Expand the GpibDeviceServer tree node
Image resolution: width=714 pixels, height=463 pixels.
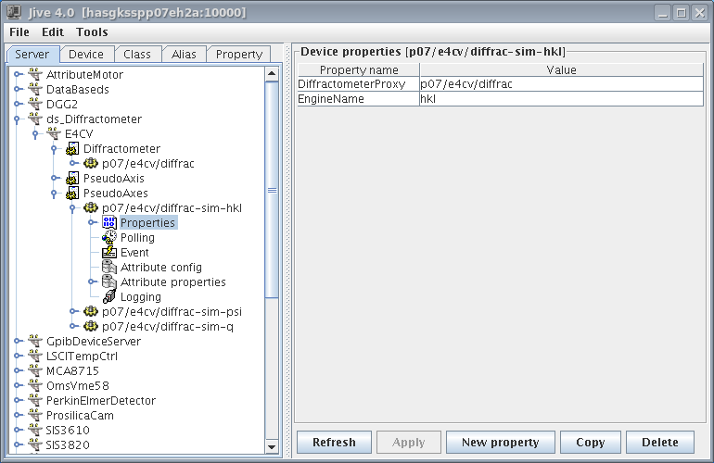(x=18, y=341)
